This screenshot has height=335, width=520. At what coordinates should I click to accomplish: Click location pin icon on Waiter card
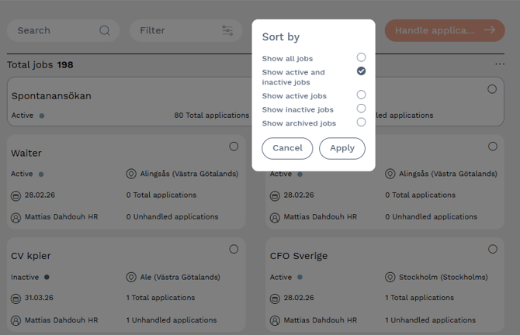coord(131,174)
